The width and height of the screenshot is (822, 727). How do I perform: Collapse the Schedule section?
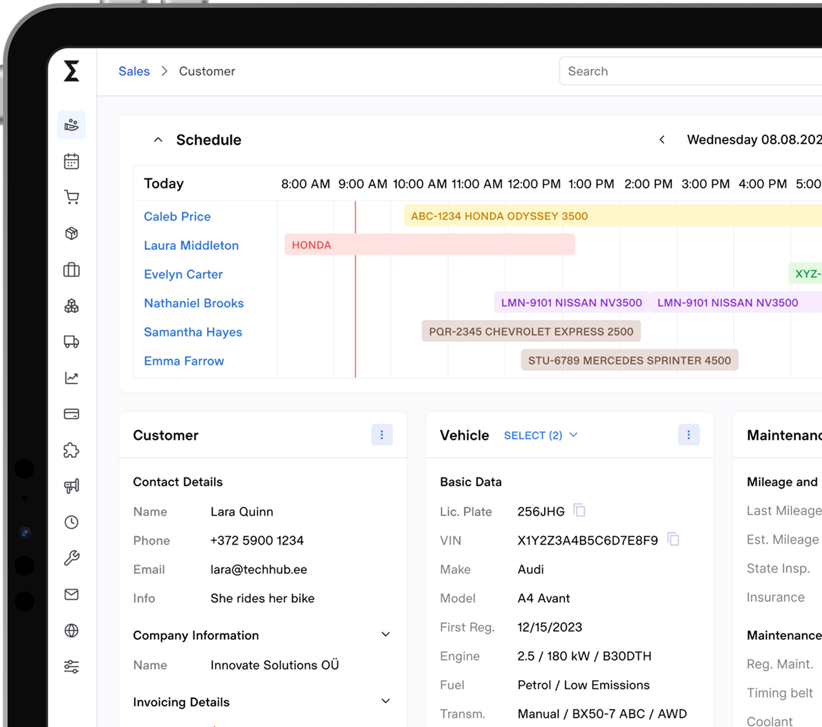coord(158,140)
